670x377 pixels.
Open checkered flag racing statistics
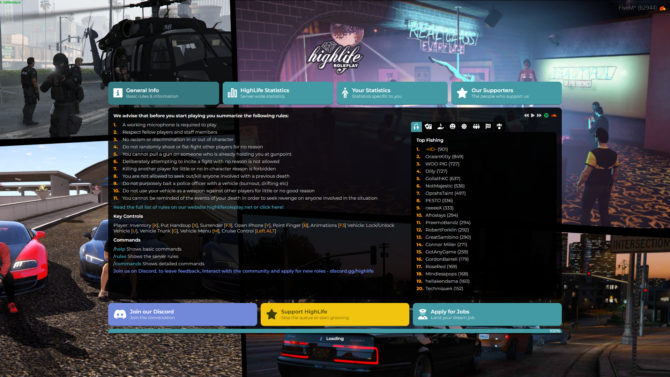pos(488,127)
